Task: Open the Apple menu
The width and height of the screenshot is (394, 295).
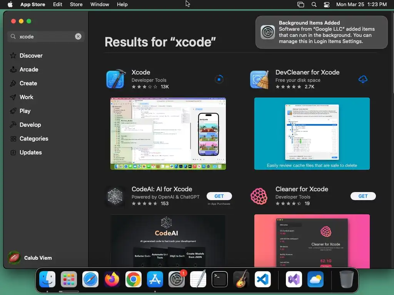Action: pos(10,4)
